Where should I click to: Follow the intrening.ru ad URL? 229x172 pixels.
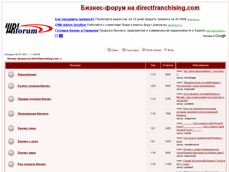point(193,20)
